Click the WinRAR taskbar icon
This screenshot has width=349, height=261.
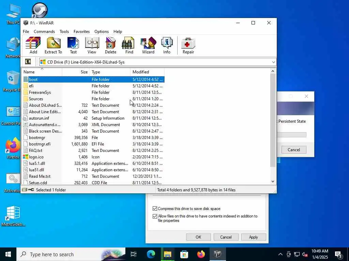point(217,254)
